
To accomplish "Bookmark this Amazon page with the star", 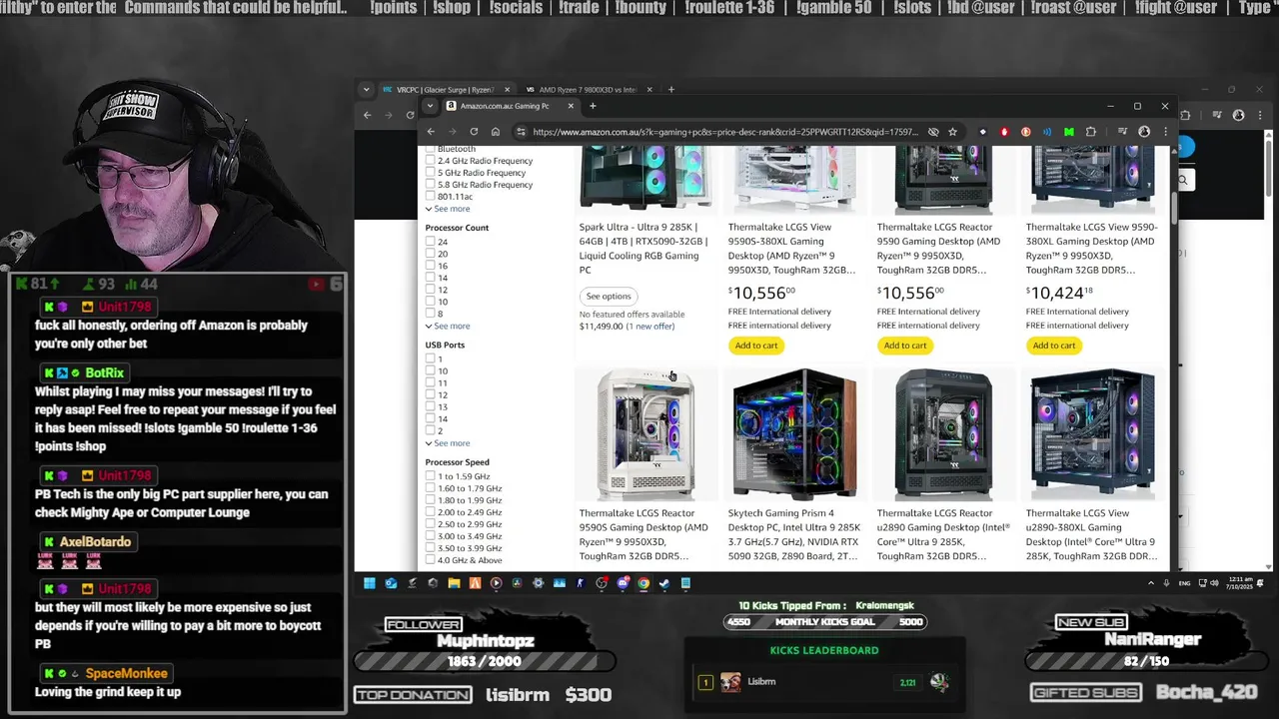I will point(952,132).
